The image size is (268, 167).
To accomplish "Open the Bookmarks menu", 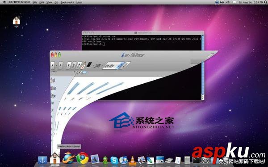I will click(x=67, y=2).
